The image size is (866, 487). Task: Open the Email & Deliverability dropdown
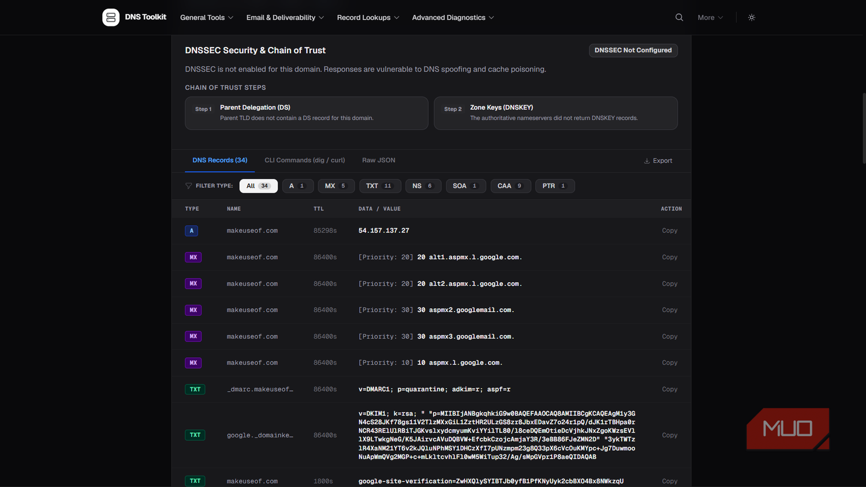285,17
